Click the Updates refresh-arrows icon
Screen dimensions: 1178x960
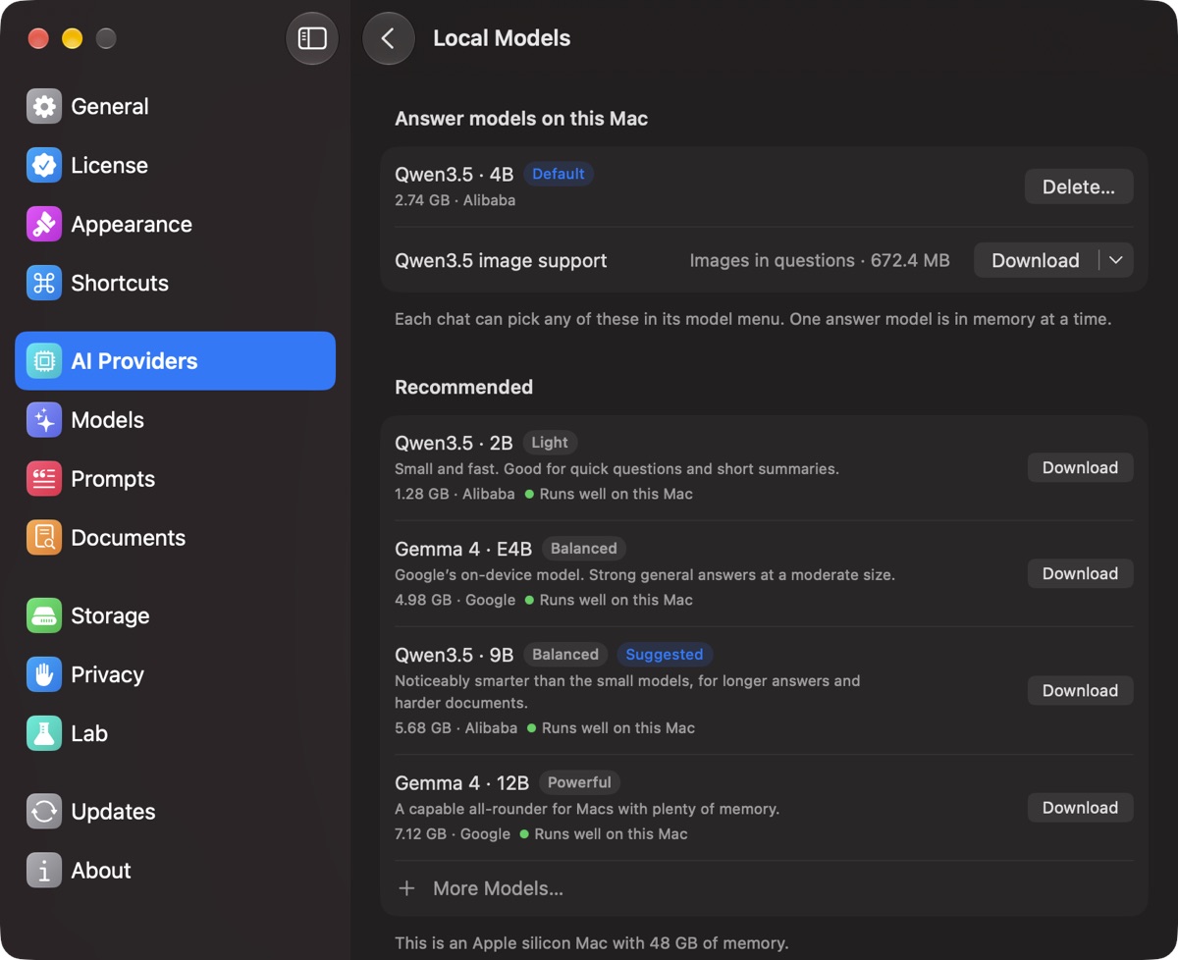(x=44, y=812)
